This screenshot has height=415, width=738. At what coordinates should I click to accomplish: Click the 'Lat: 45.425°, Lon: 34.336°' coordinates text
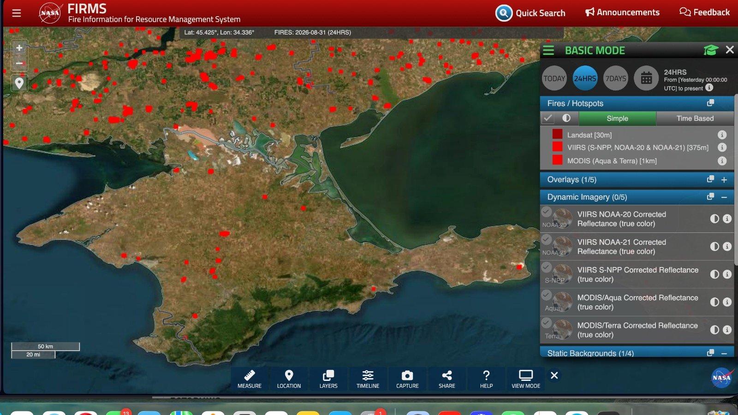point(219,32)
